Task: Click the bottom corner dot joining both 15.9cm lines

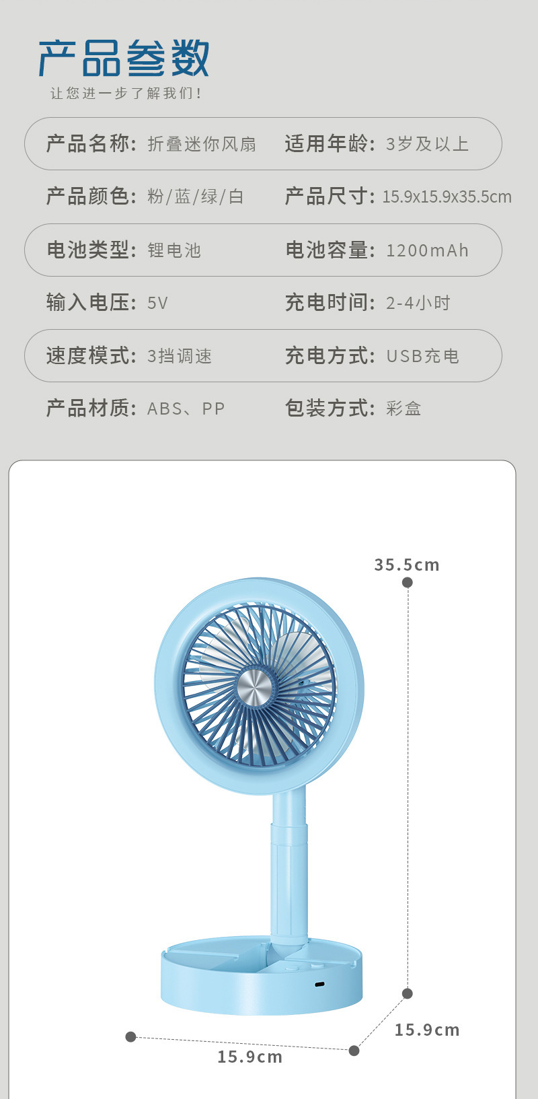Action: 354,1051
